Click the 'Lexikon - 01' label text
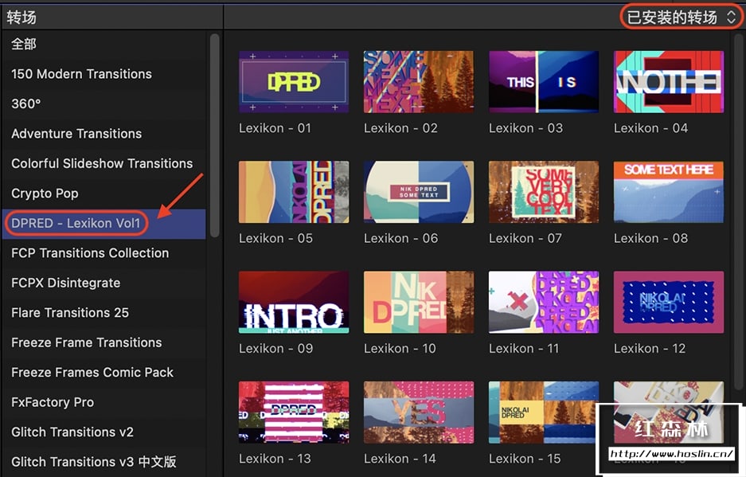 click(x=275, y=128)
